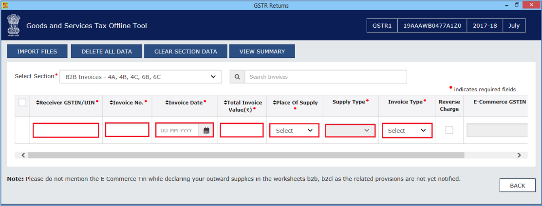Open the Select Section dropdown
Image resolution: width=542 pixels, height=206 pixels.
tap(141, 77)
